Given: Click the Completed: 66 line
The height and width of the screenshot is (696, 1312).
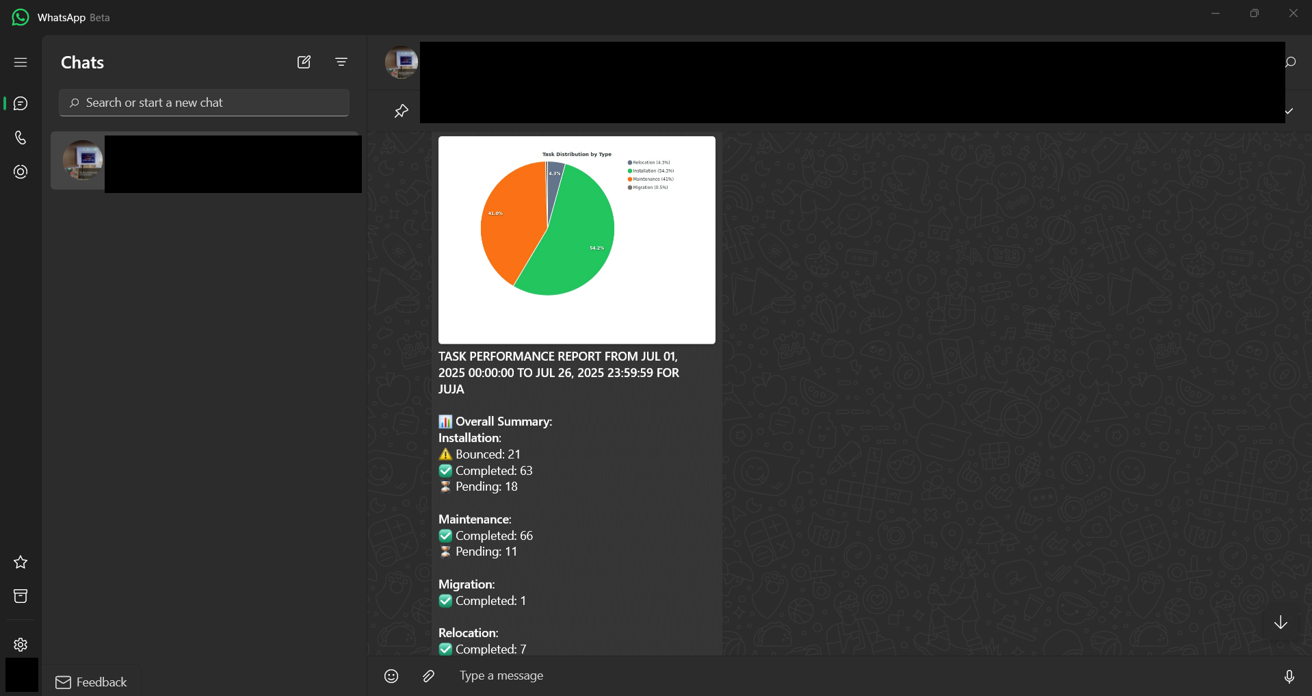Looking at the screenshot, I should click(x=486, y=536).
